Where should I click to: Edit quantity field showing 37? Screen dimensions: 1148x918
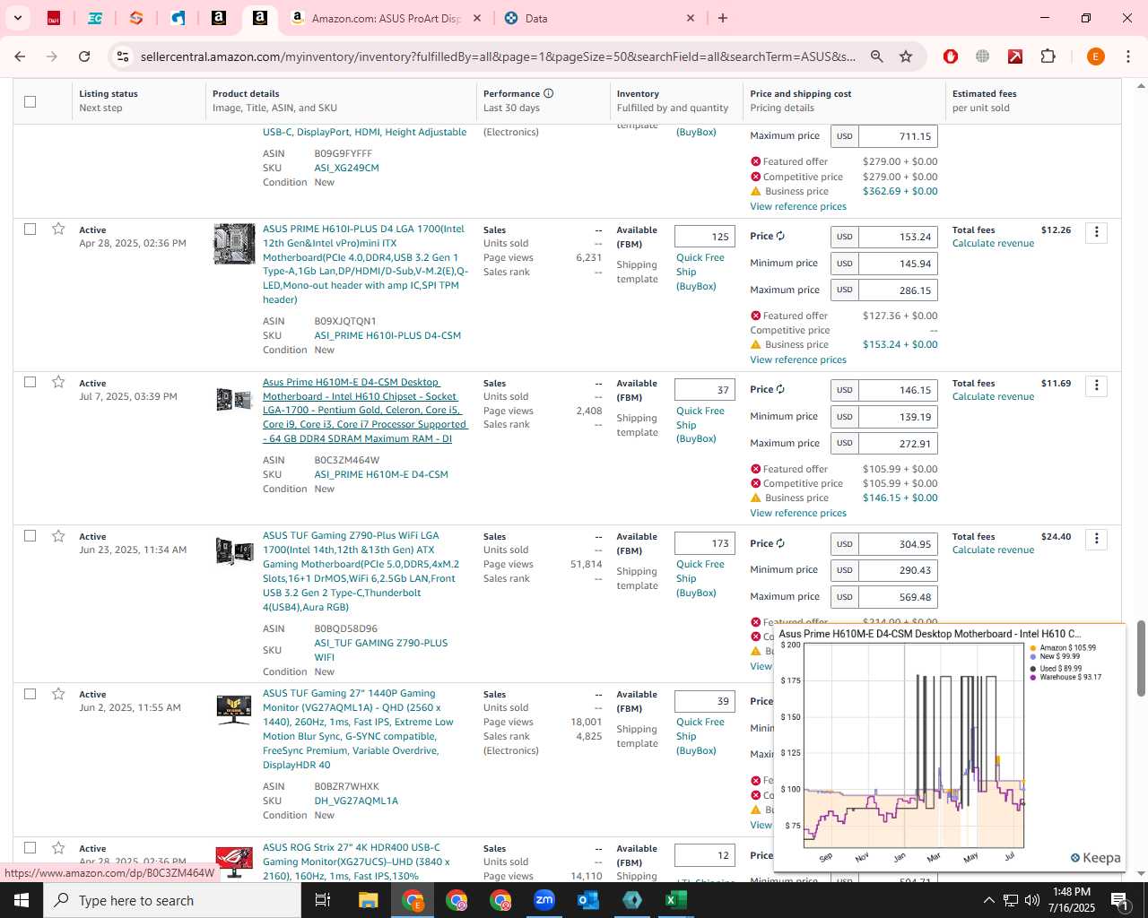[705, 390]
